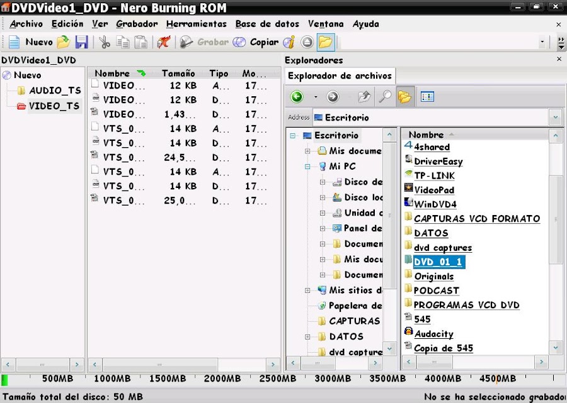
Task: Click the magnifier Search icon in explorer
Action: [x=385, y=97]
